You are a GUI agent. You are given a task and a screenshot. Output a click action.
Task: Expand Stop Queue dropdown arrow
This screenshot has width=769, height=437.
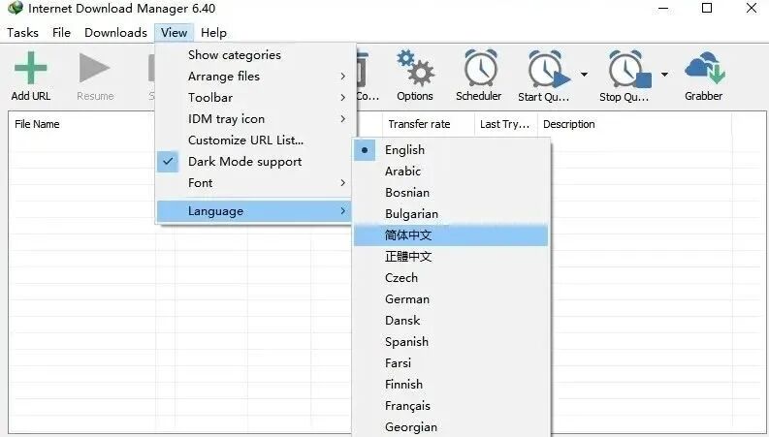(x=664, y=75)
